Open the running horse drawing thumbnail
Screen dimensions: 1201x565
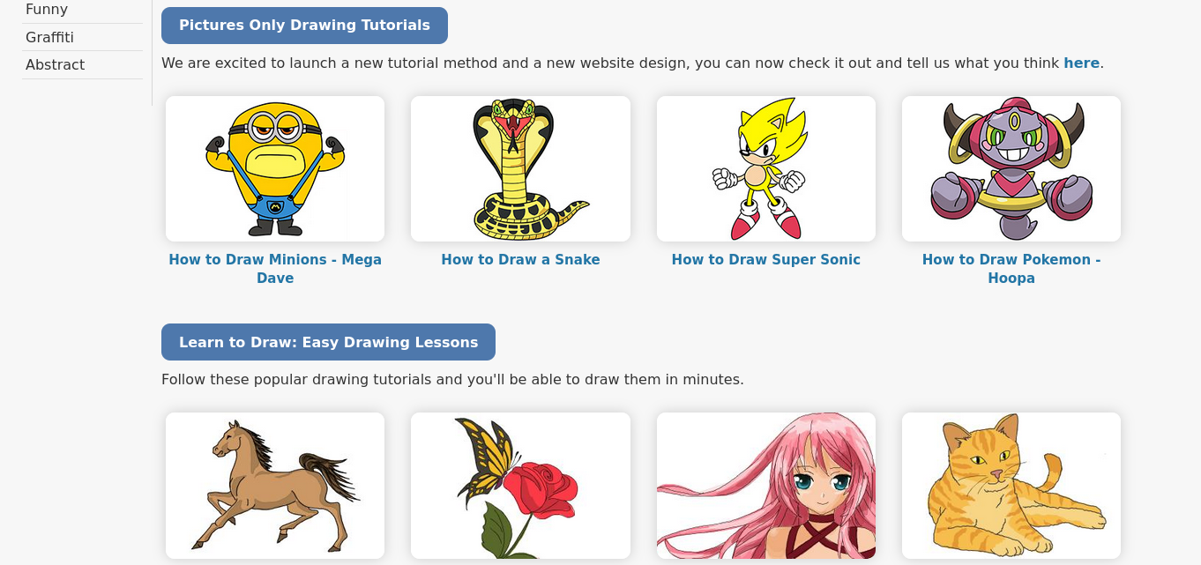click(275, 486)
